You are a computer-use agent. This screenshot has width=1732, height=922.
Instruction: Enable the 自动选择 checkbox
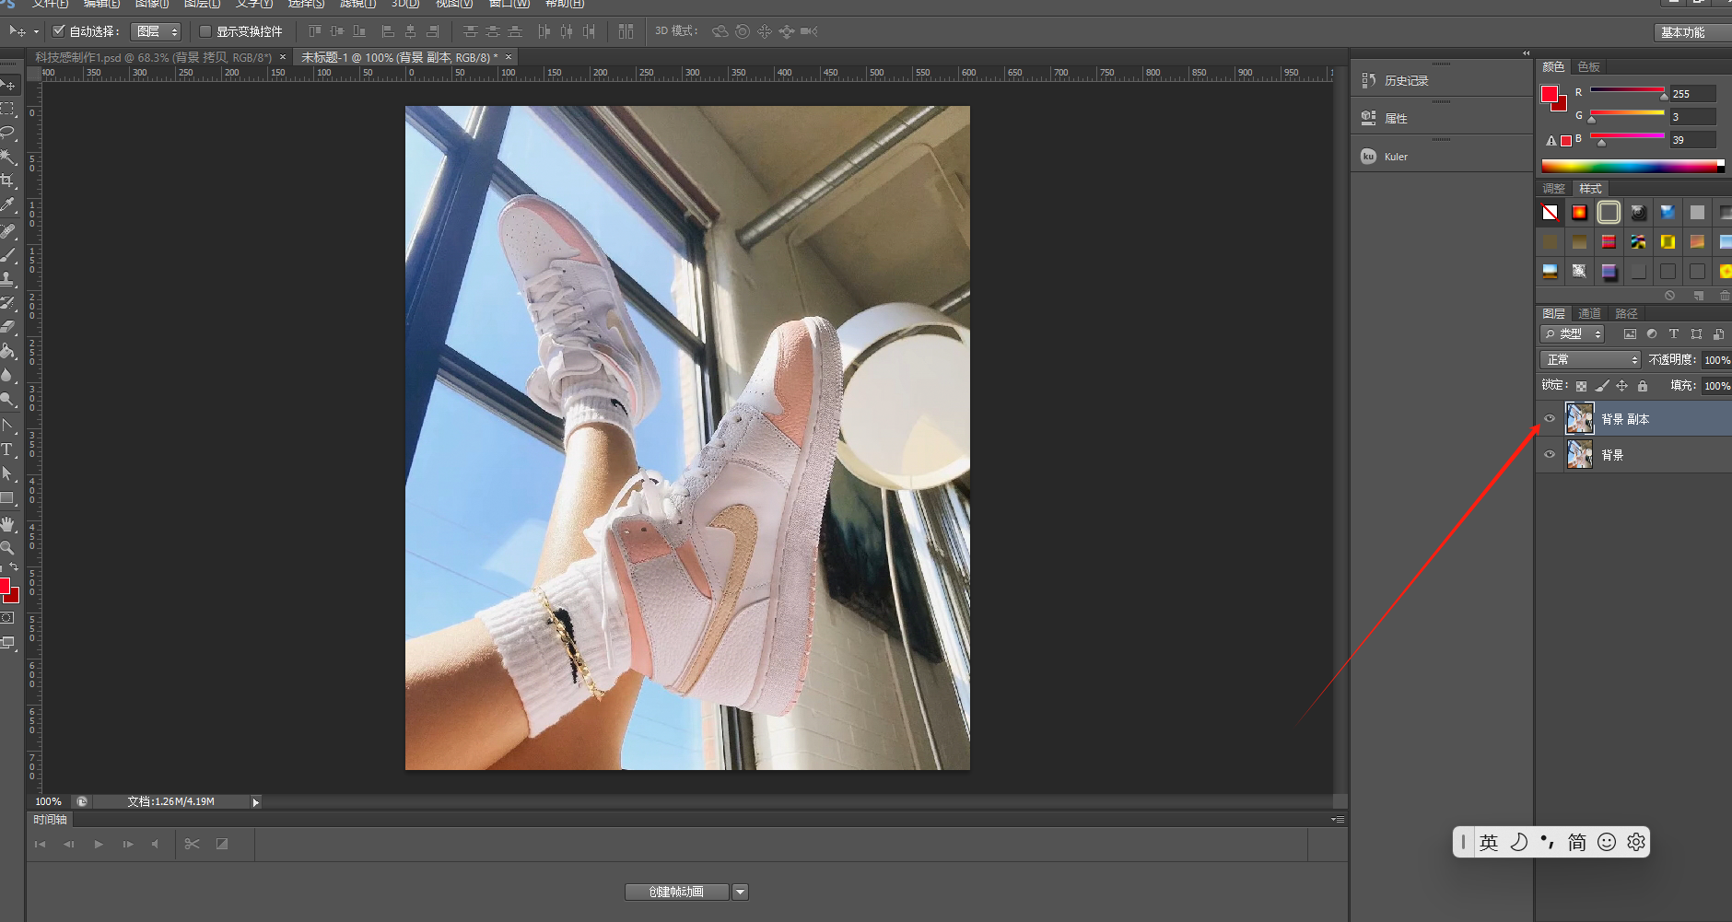(x=59, y=31)
